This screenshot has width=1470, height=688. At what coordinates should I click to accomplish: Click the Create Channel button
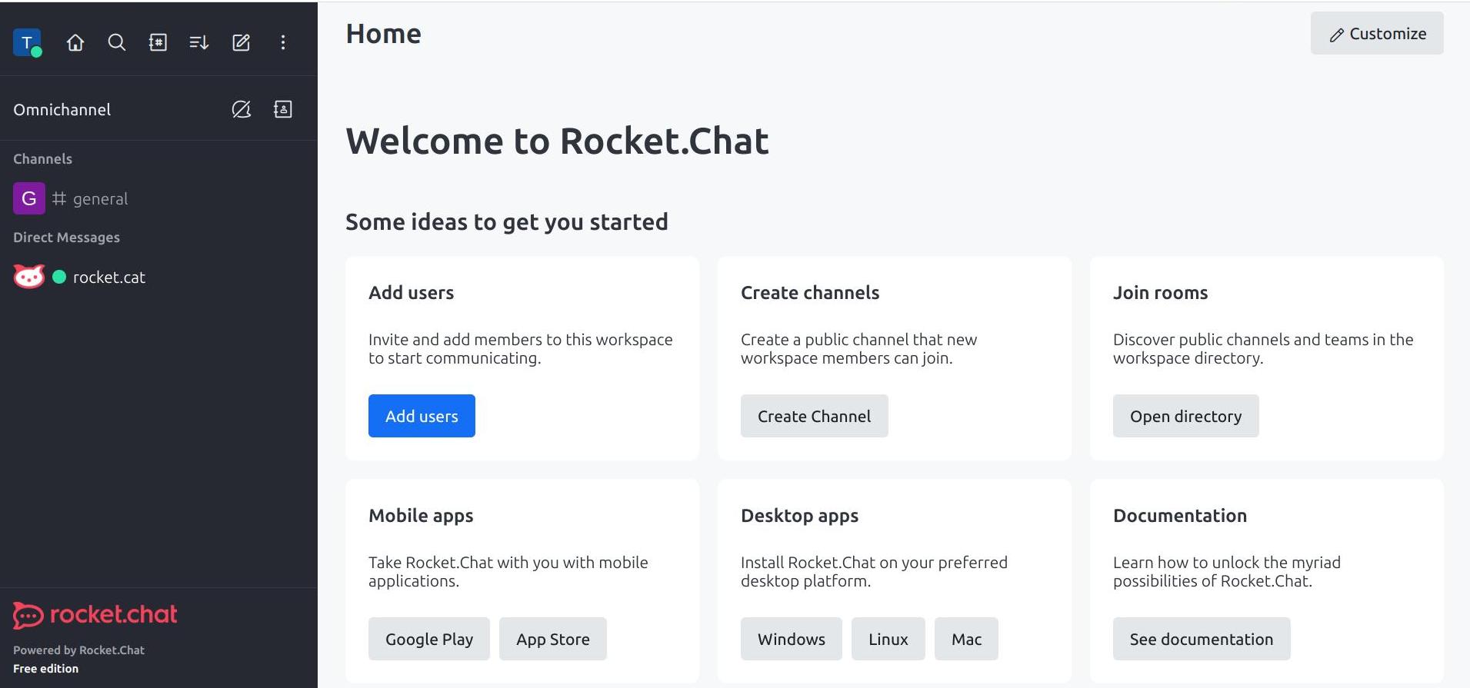[814, 416]
